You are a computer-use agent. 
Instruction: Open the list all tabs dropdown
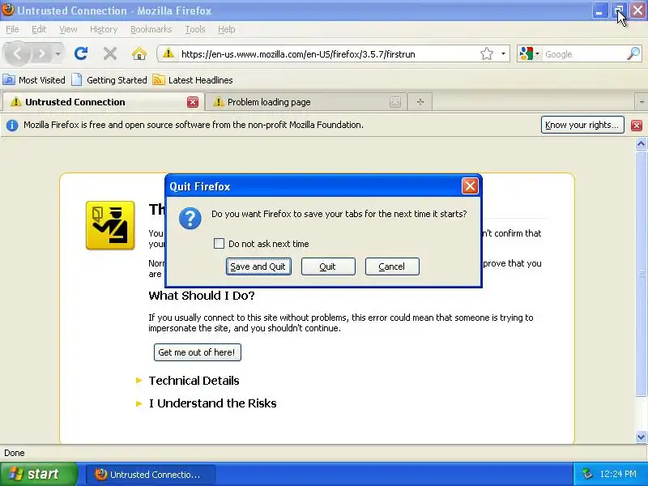pyautogui.click(x=642, y=102)
